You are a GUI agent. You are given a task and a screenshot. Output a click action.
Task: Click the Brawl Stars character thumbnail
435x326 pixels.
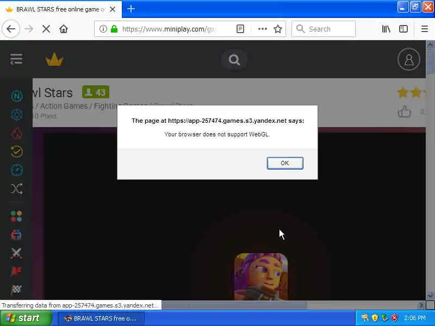pos(261,277)
